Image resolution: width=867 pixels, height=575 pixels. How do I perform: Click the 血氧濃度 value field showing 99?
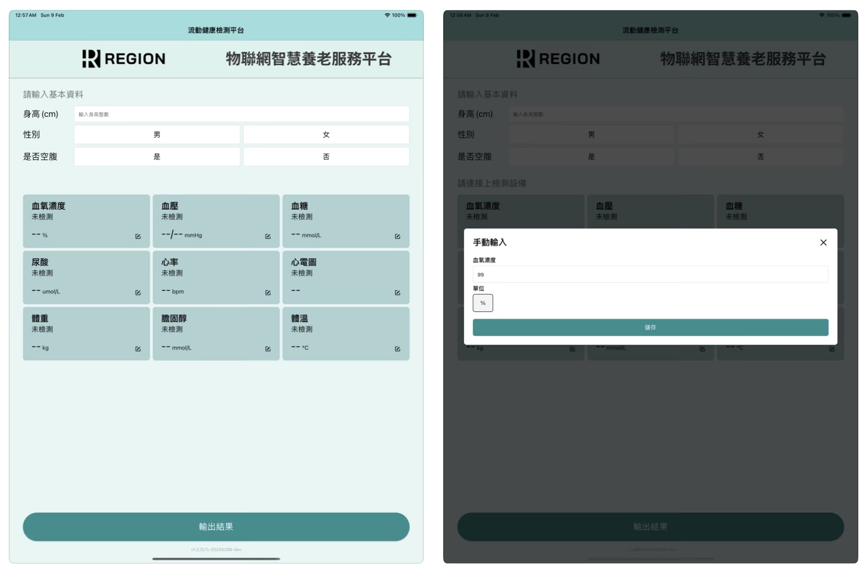(650, 274)
